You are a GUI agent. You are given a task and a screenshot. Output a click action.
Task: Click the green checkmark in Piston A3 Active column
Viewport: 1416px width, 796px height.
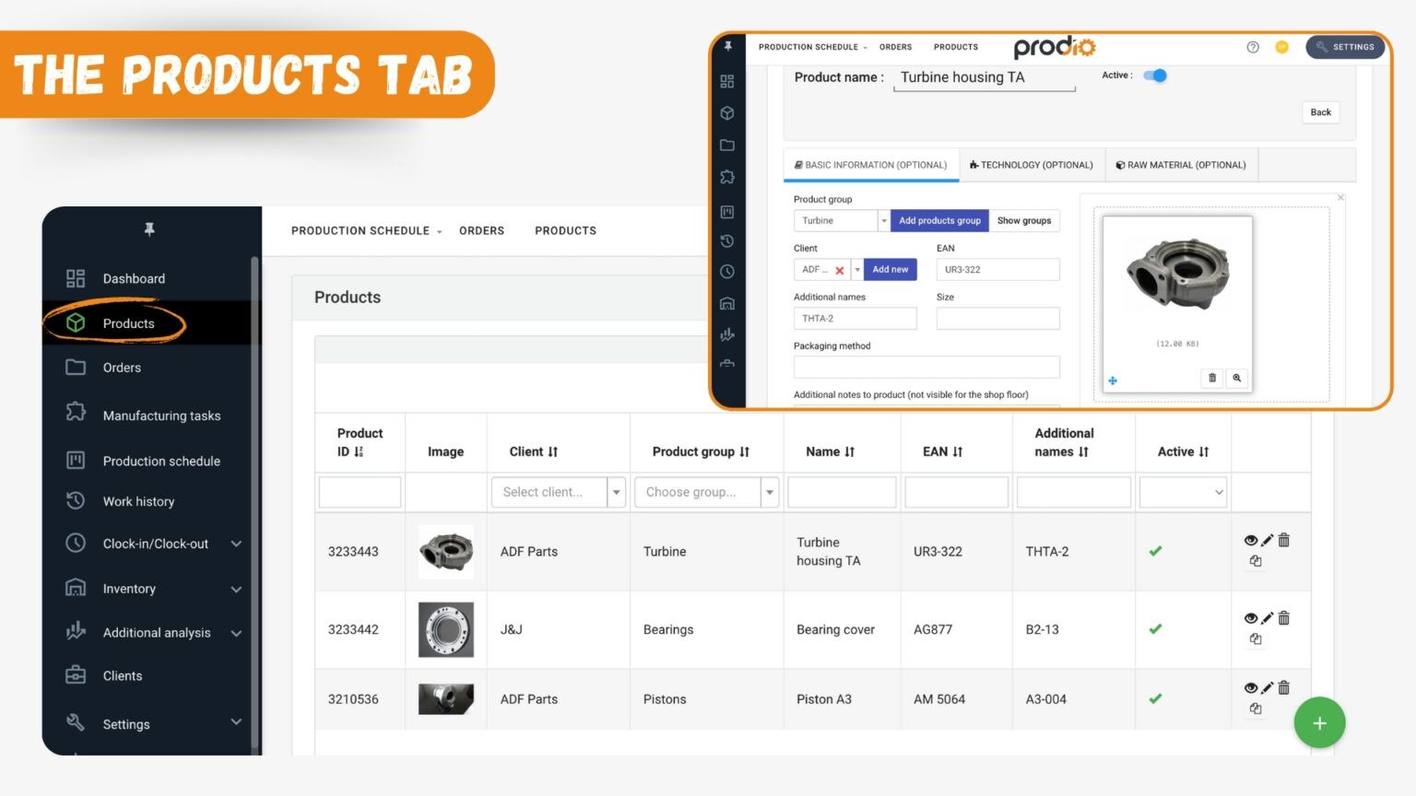[1155, 699]
